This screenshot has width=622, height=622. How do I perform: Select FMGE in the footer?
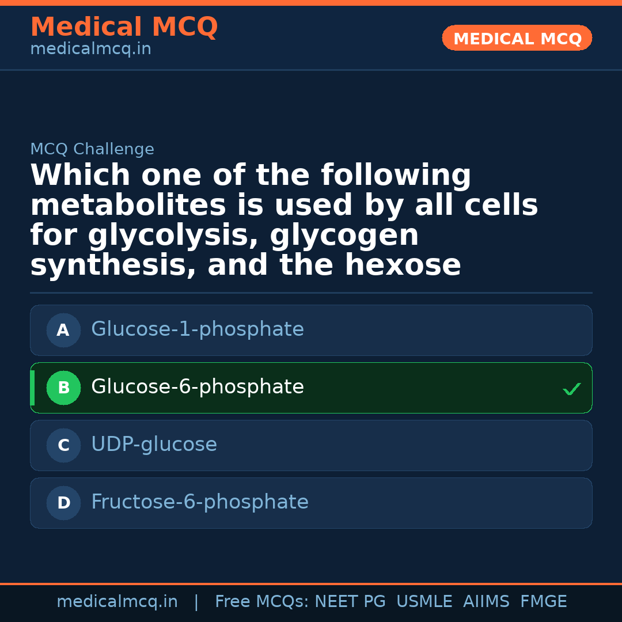click(x=543, y=602)
